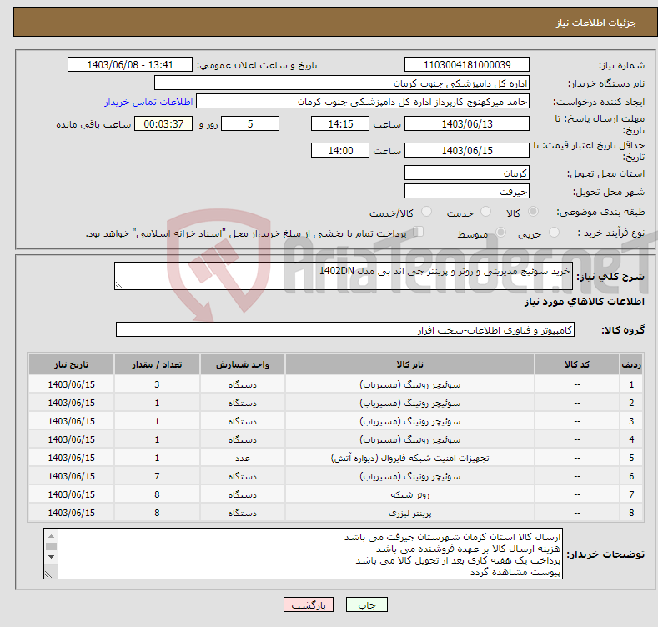Click the نام کالا column header
Image resolution: width=658 pixels, height=627 pixels.
(409, 364)
